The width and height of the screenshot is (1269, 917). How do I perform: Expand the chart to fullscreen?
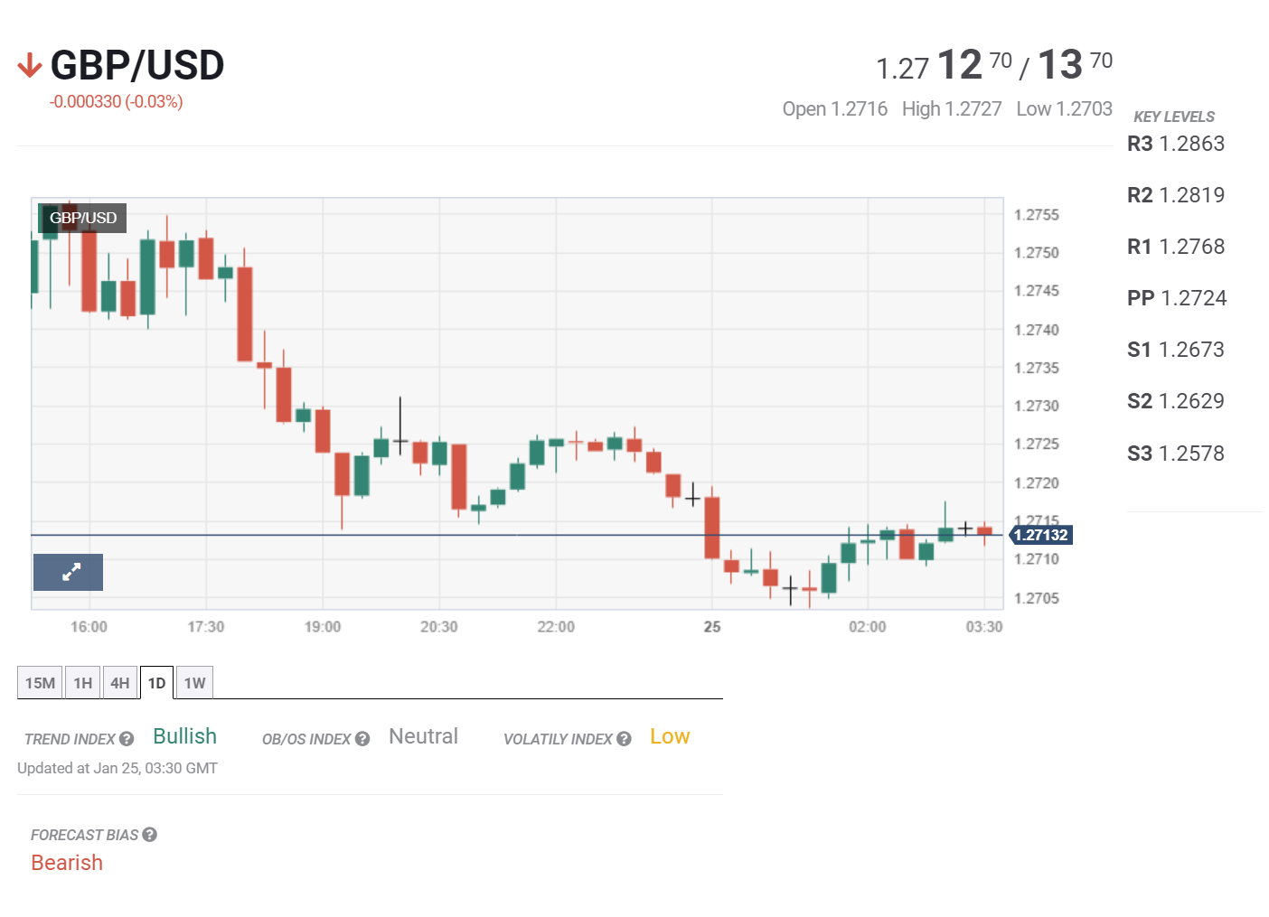tap(68, 572)
